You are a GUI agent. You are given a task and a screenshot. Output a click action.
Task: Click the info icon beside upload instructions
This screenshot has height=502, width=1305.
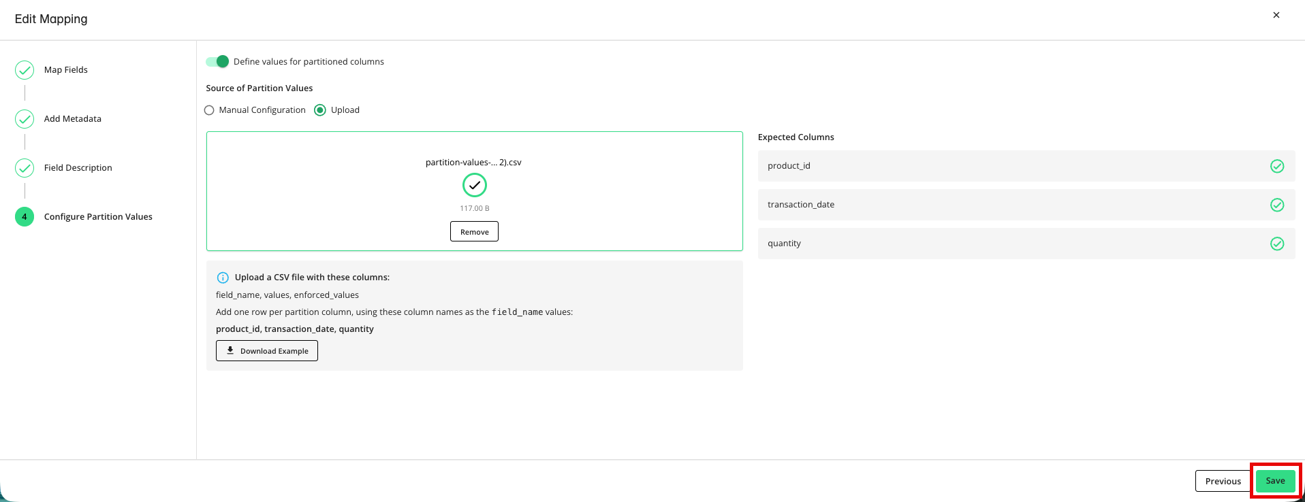tap(223, 278)
